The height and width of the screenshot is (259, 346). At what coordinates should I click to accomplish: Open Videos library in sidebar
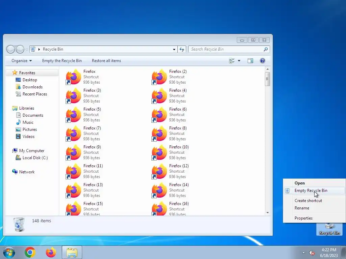tap(28, 137)
